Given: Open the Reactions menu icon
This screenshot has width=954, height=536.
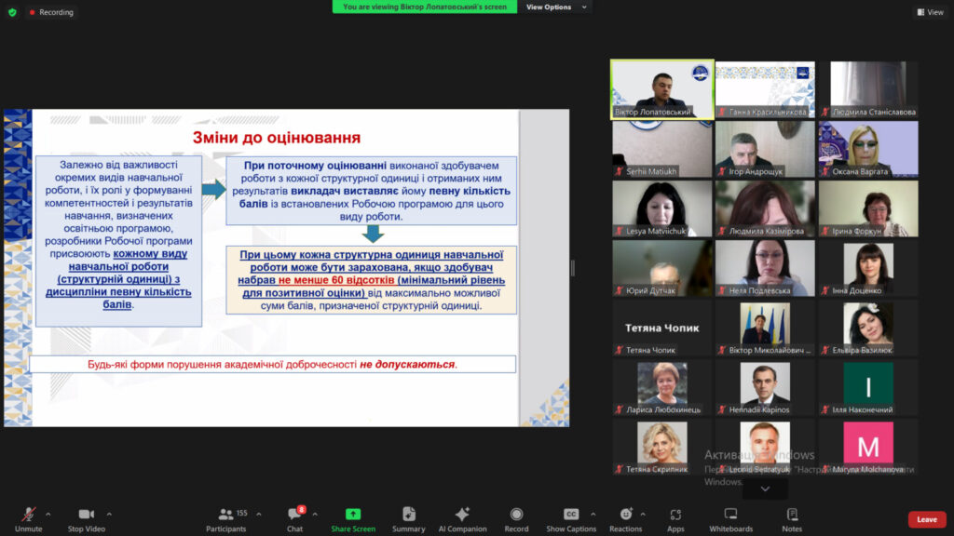Looking at the screenshot, I should click(x=625, y=515).
